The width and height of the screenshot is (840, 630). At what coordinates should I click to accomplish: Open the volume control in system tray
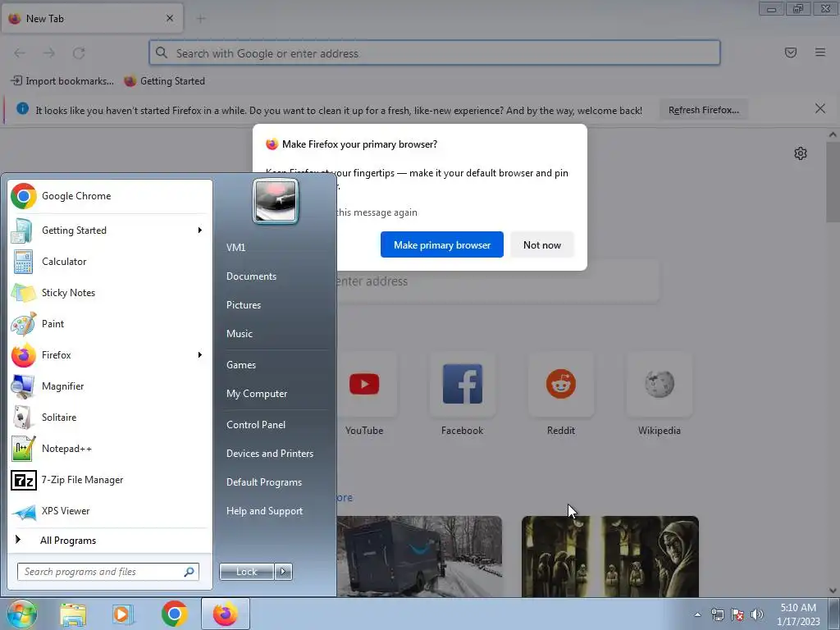757,614
